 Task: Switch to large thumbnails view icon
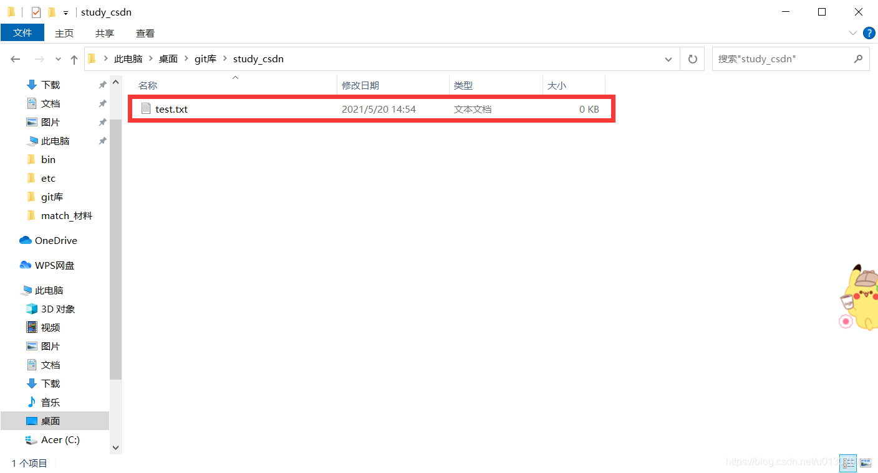864,462
